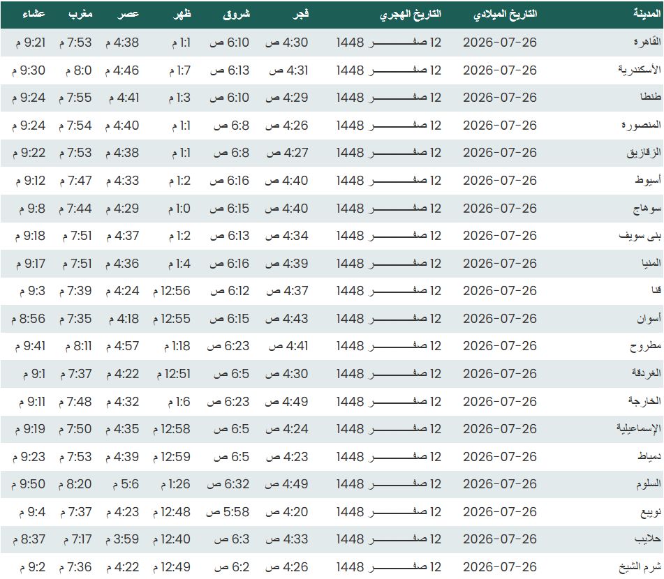The width and height of the screenshot is (664, 579).
Task: Select الأسكندرية Maghrib time 8:0 م
Action: coord(79,70)
